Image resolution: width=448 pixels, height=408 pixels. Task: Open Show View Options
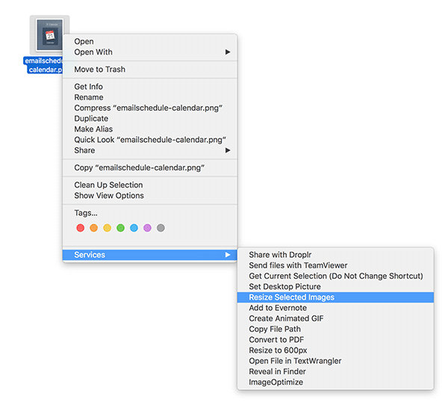150,196
